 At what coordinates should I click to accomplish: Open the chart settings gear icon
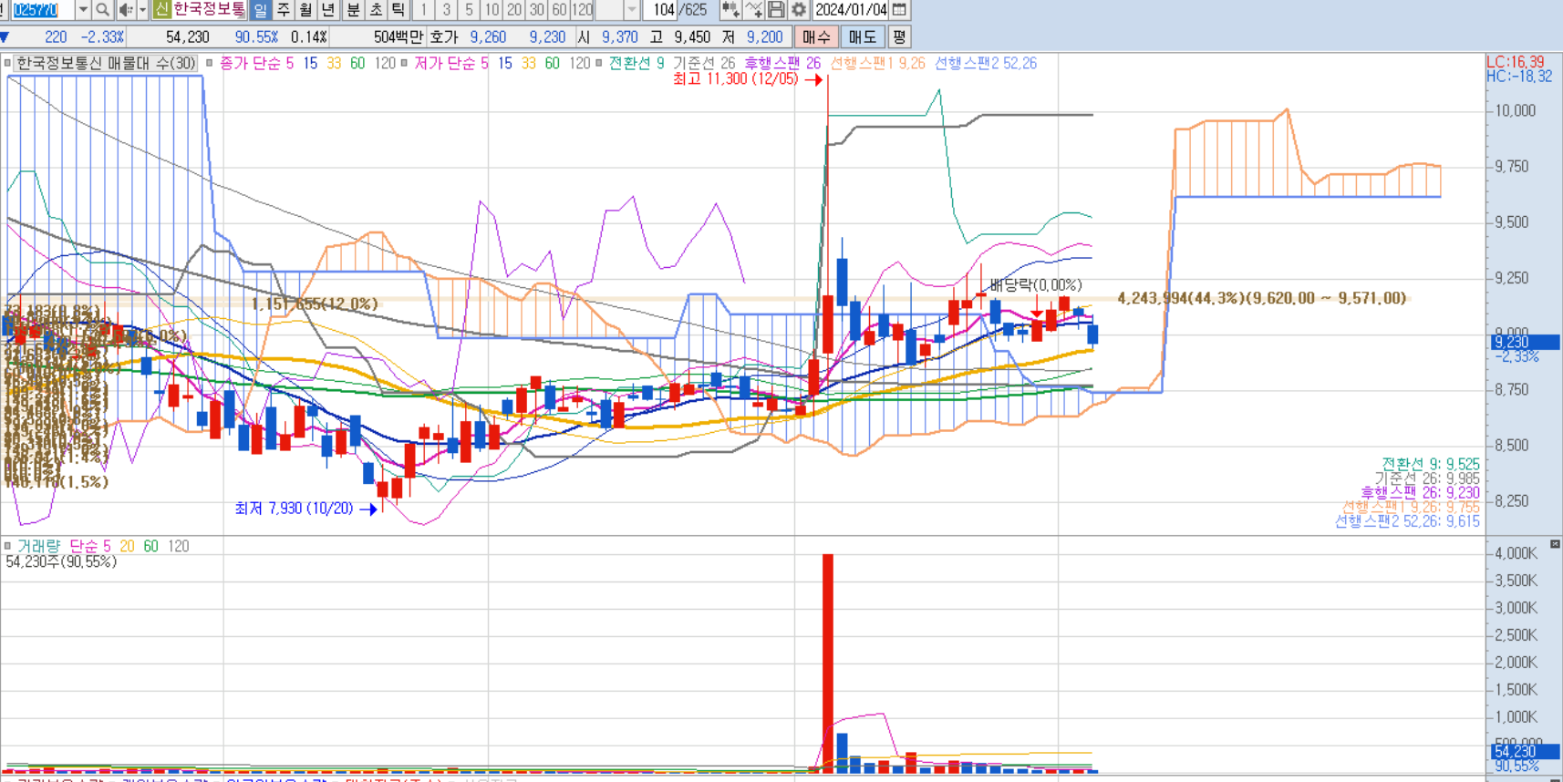799,10
